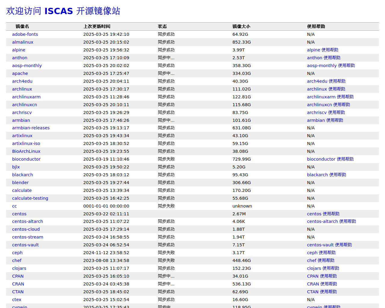Open the centos mirror link
Viewport: 385px width, 308px height.
(19, 214)
